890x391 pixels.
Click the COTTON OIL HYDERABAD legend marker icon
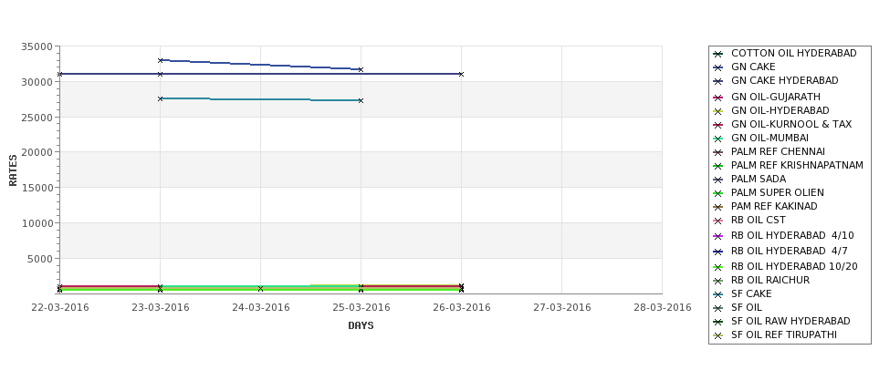coord(718,54)
